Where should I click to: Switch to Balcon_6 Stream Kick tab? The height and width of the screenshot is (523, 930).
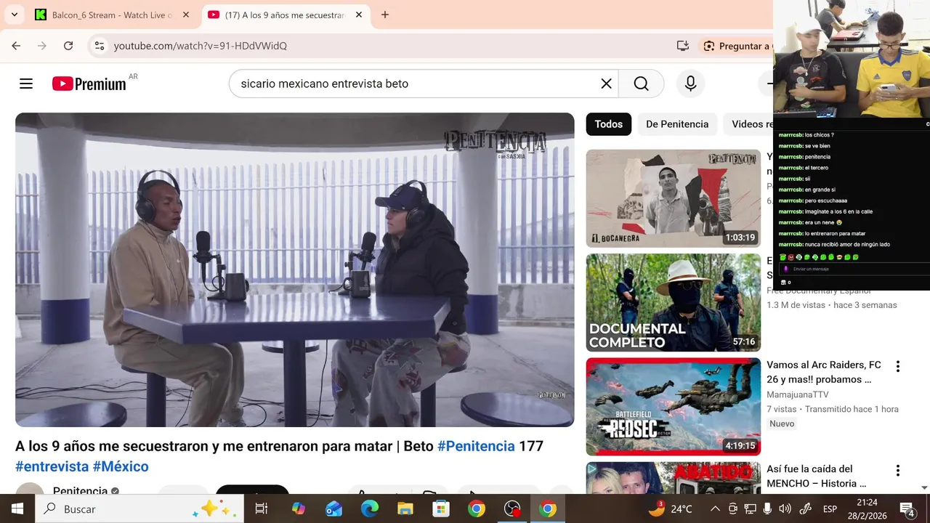113,15
